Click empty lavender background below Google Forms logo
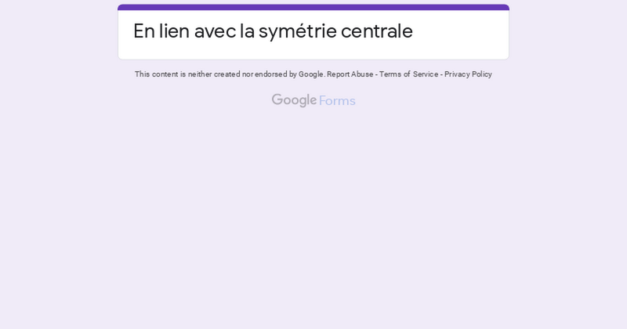The width and height of the screenshot is (627, 329). 313,219
